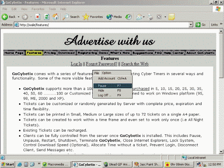Image resolution: width=224 pixels, height=168 pixels.
Task: Click the Go button
Action: 201,25
